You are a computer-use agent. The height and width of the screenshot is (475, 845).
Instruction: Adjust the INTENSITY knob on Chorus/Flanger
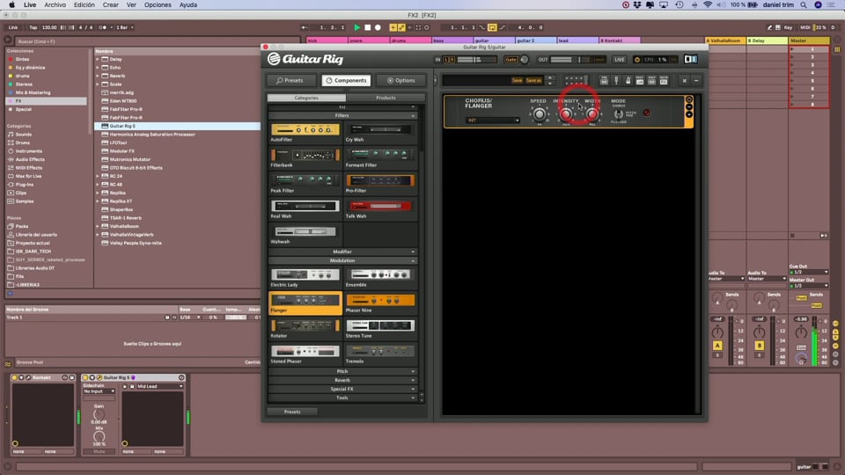click(x=566, y=113)
